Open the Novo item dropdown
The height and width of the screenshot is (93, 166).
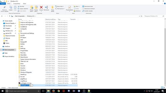[x=59, y=6]
